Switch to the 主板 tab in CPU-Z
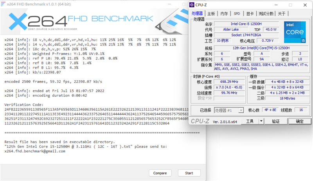The image size is (313, 181). coord(211,14)
